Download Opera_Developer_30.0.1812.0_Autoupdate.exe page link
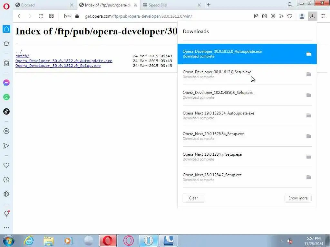330x247 pixels. pyautogui.click(x=64, y=61)
